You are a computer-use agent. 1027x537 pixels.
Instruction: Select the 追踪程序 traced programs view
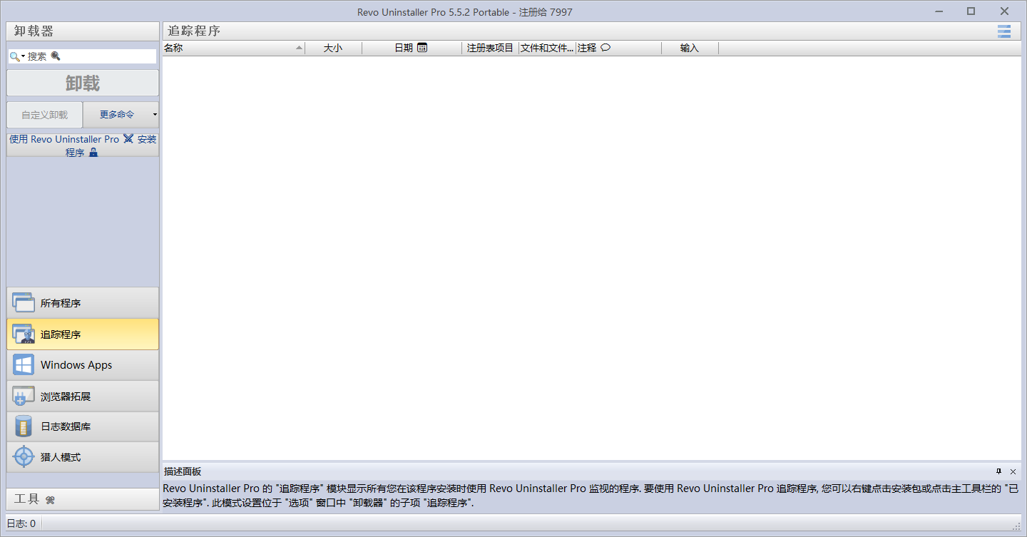83,334
